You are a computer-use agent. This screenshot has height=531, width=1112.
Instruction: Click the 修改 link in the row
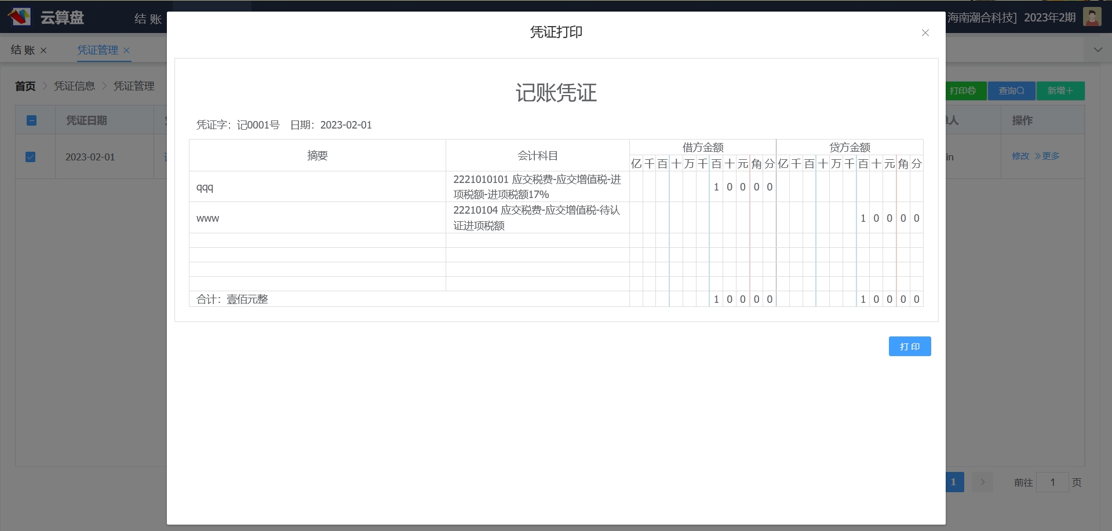(x=1020, y=156)
